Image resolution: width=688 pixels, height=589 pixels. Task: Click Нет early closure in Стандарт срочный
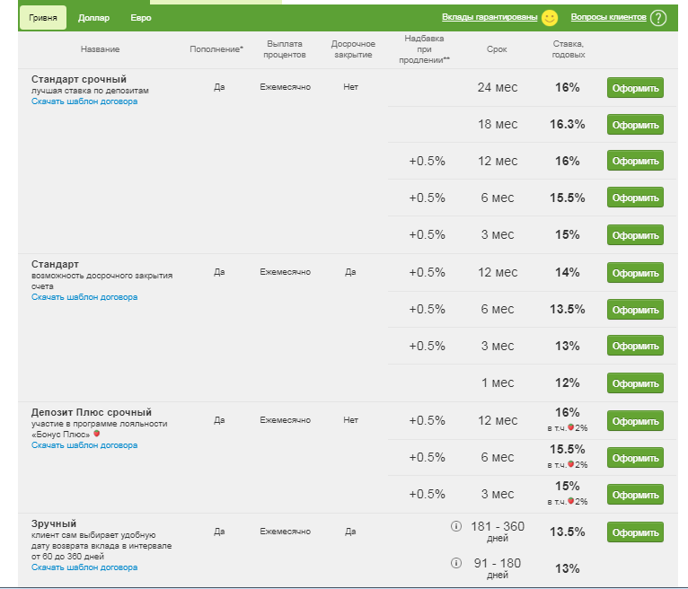tap(350, 87)
